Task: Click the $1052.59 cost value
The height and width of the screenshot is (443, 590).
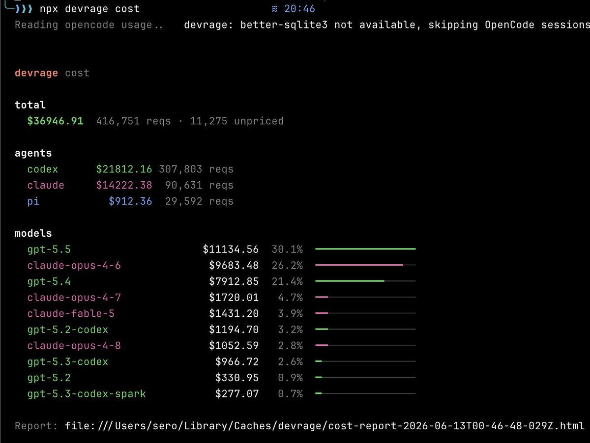Action: (x=234, y=346)
